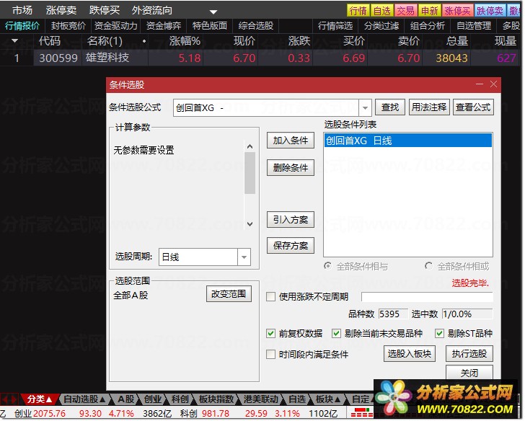This screenshot has height=421, width=525.
Task: Switch to the 资金驱动力 tab
Action: (116, 26)
